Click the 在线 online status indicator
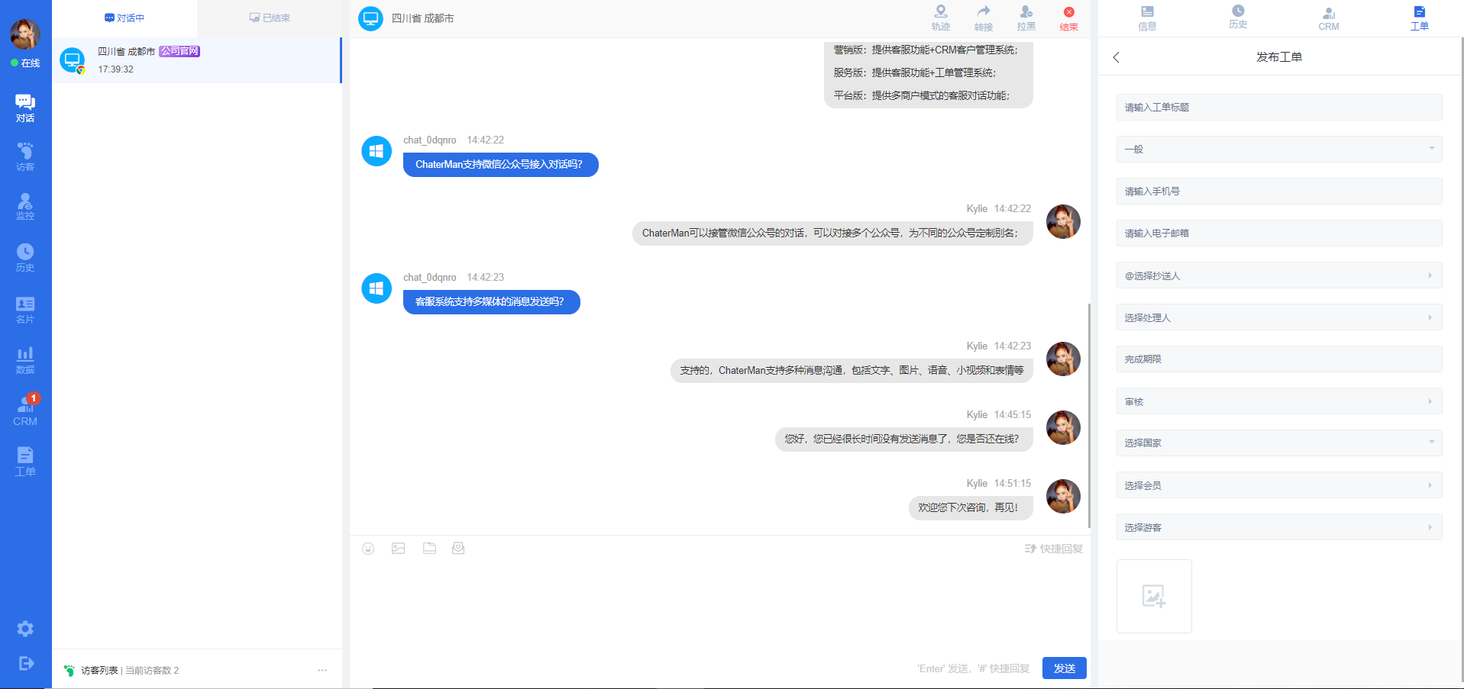Image resolution: width=1464 pixels, height=689 pixels. (25, 63)
